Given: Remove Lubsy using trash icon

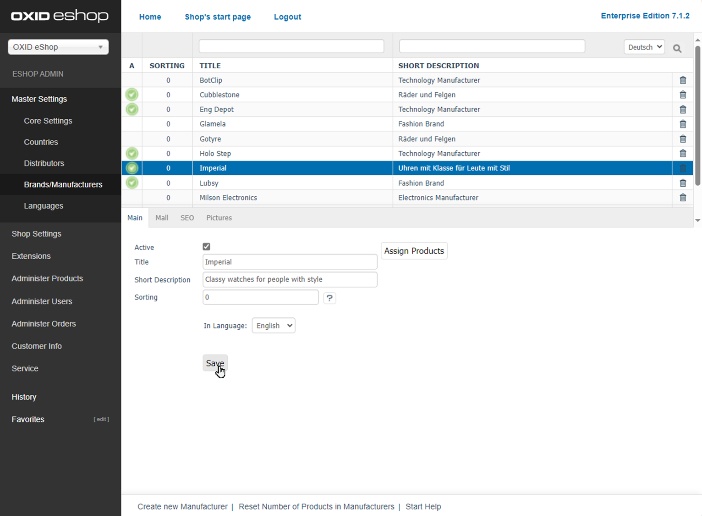Looking at the screenshot, I should pyautogui.click(x=683, y=183).
